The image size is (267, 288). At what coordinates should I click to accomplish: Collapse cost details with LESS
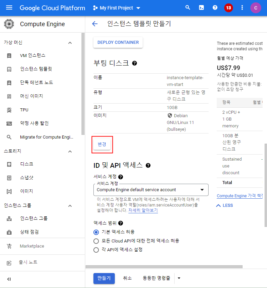[225, 205]
